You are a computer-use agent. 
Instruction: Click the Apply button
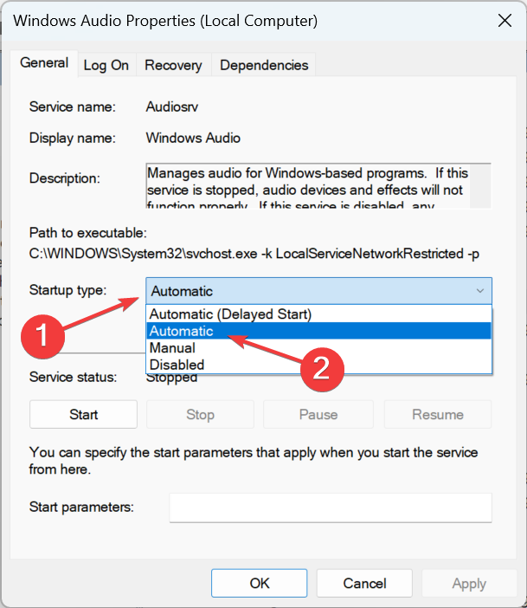point(469,584)
